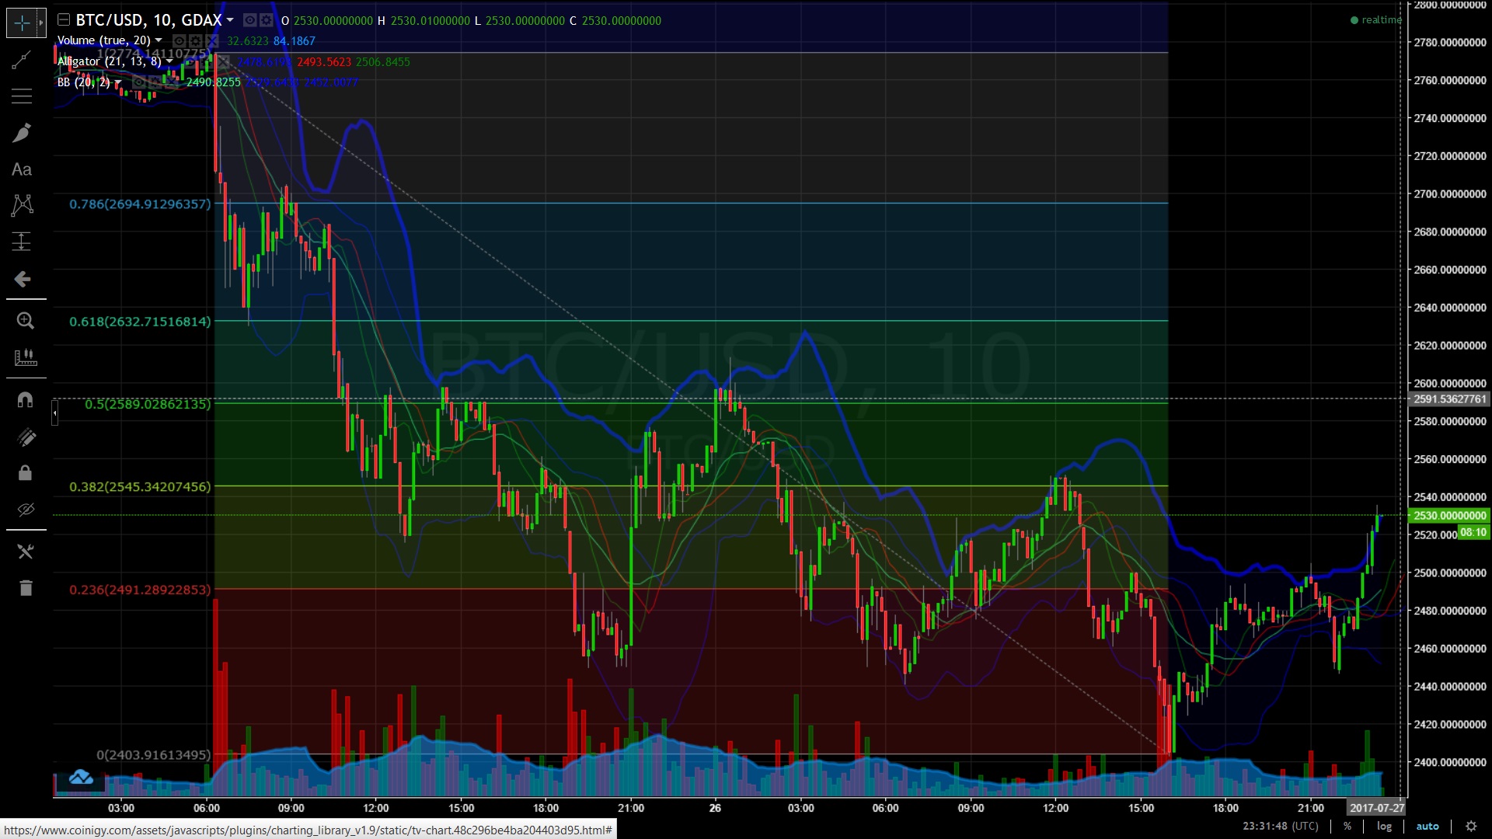Click the countdown timer 08:10 label

(1473, 533)
